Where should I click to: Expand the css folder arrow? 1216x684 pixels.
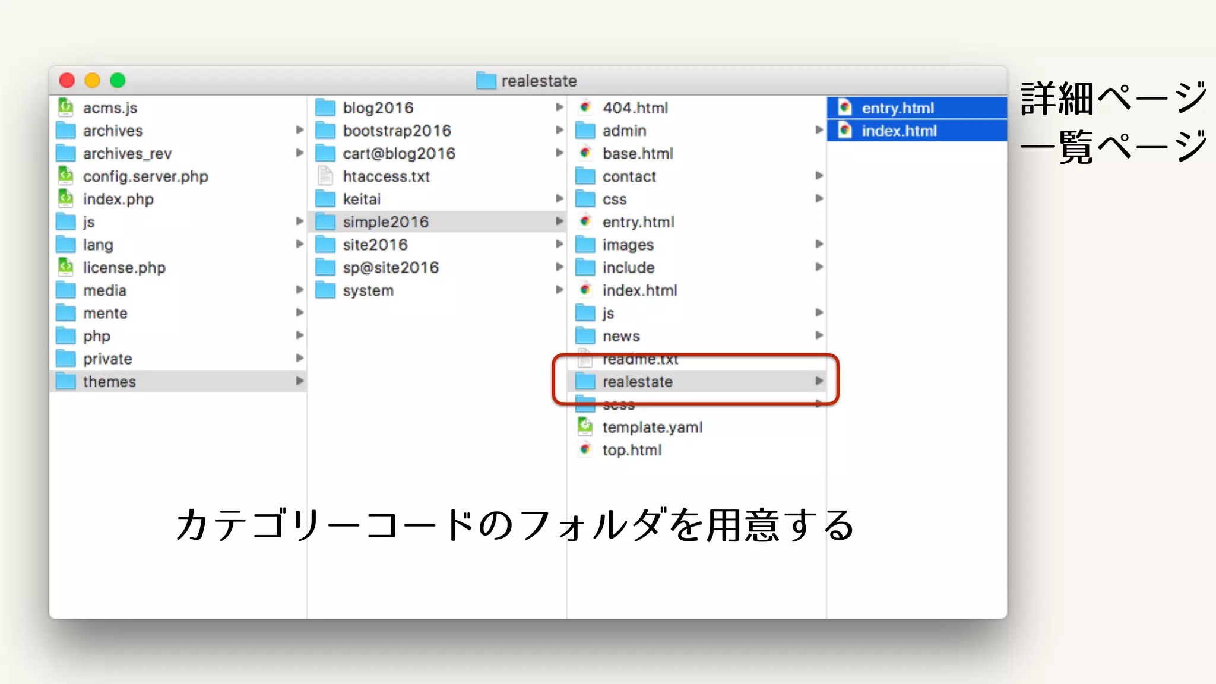coord(819,198)
